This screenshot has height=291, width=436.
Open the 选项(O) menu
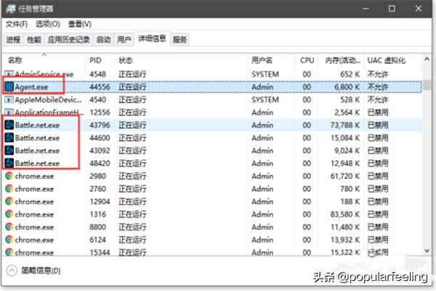click(x=48, y=24)
